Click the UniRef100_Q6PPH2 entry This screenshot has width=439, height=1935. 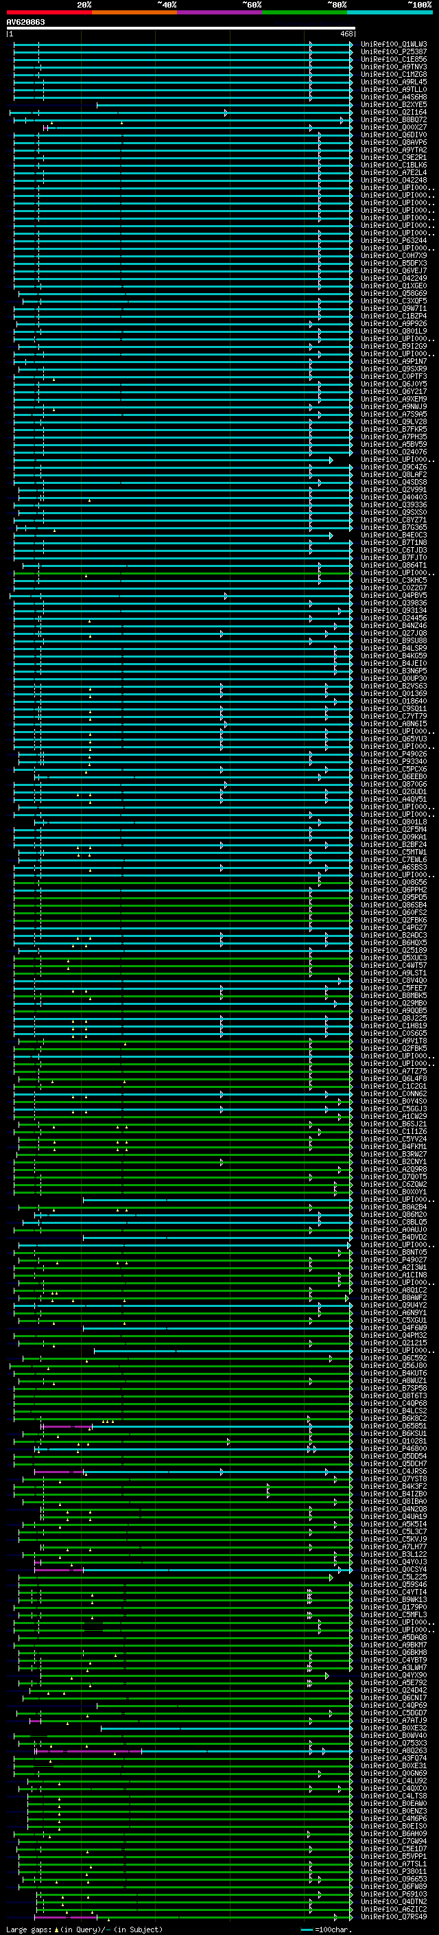394,890
